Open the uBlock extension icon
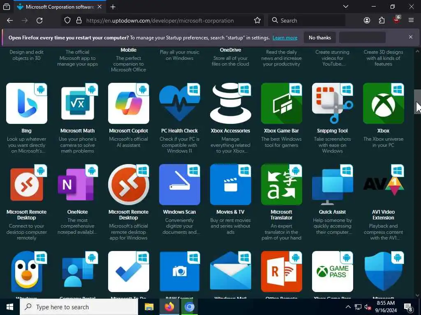421x315 pixels. (397, 20)
